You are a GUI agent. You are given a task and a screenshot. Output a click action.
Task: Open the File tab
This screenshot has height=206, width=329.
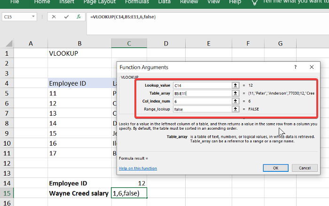tap(15, 2)
